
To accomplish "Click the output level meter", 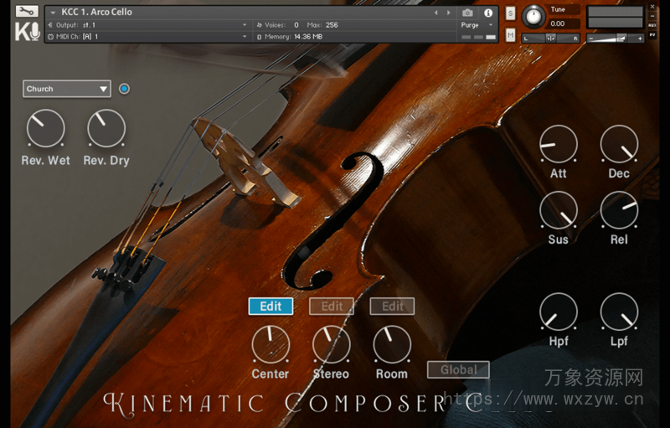I will 616,17.
